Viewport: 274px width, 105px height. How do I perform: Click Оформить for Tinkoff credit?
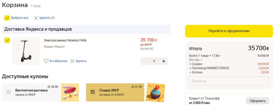pos(257,101)
